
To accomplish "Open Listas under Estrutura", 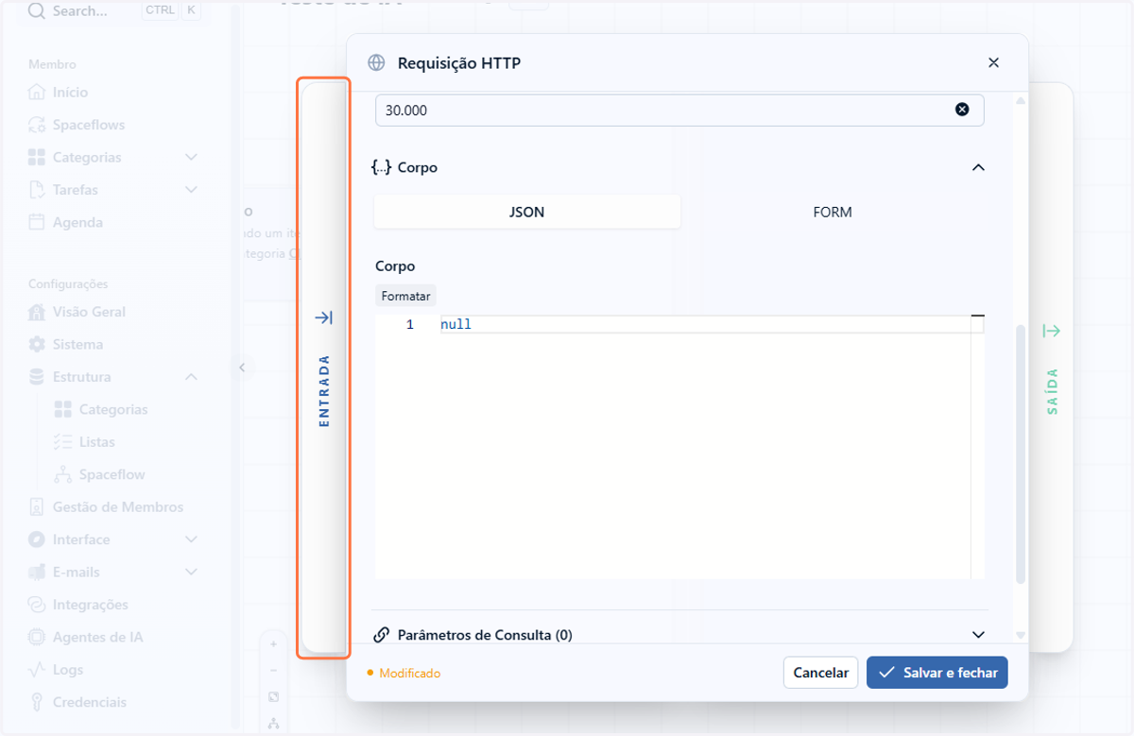I will pyautogui.click(x=97, y=442).
